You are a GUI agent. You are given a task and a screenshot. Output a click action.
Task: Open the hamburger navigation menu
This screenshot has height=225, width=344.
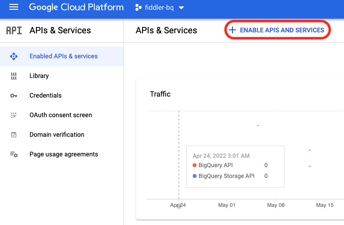pos(14,7)
